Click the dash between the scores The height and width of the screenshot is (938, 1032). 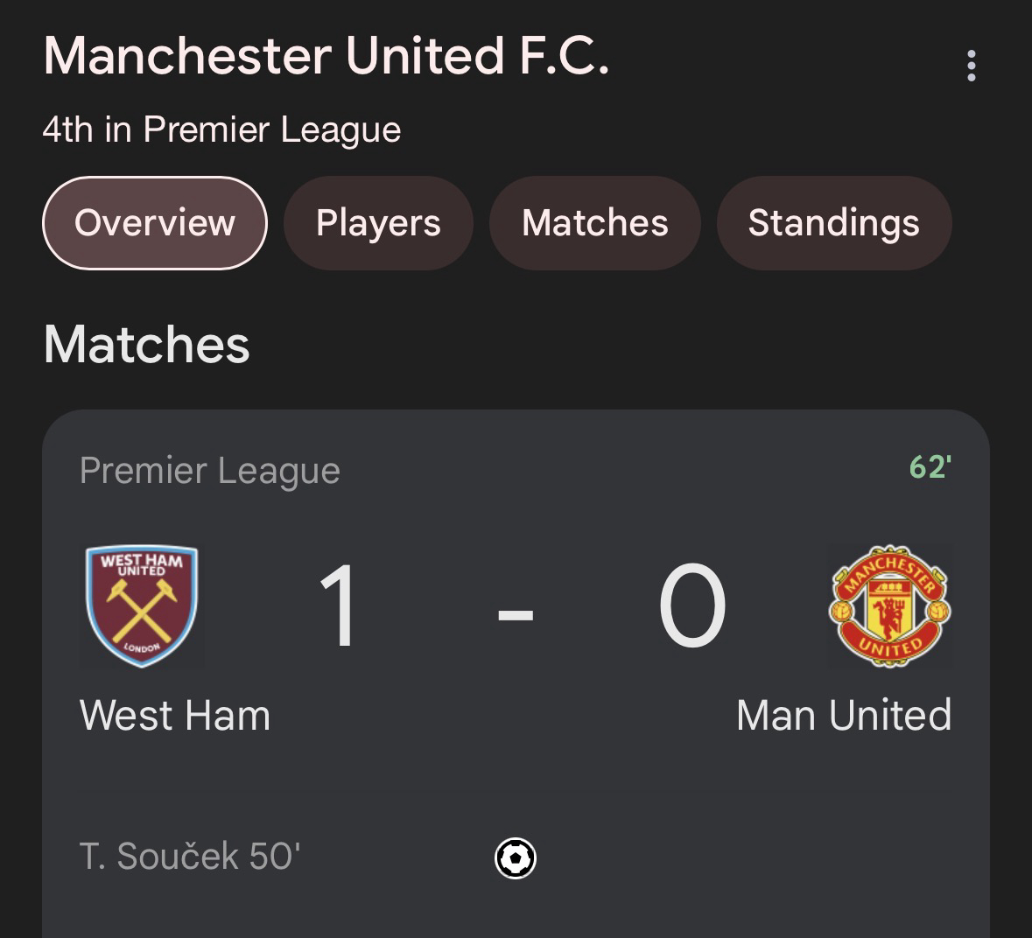tap(516, 613)
